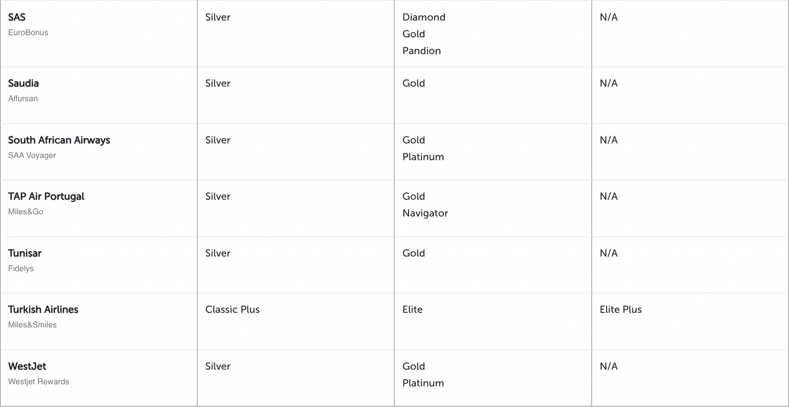Select the Miles&Smiles program label
The width and height of the screenshot is (789, 407).
(x=32, y=325)
